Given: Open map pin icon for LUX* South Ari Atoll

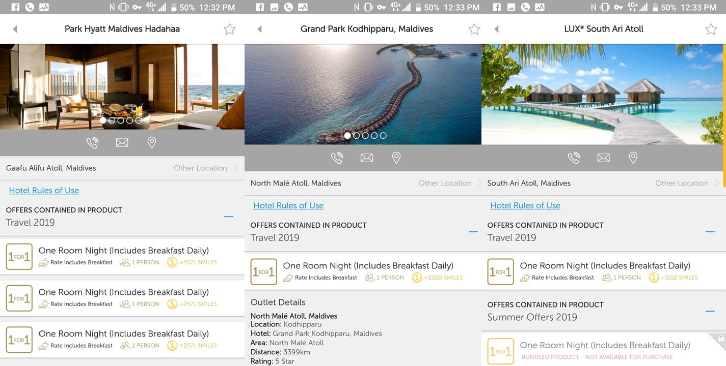Looking at the screenshot, I should point(633,158).
